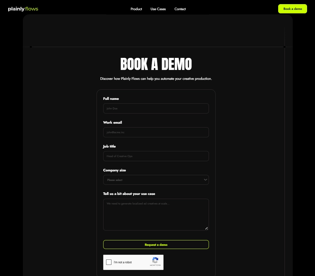Click the Job title label

click(x=109, y=147)
